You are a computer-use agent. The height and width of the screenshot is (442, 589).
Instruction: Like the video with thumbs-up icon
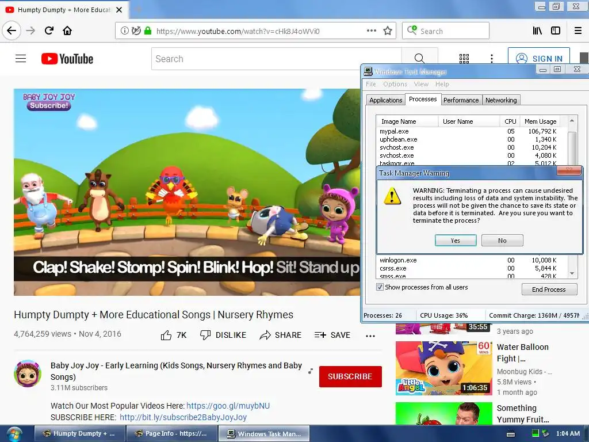[166, 336]
